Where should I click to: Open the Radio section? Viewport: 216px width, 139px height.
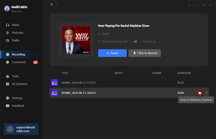coord(13,40)
